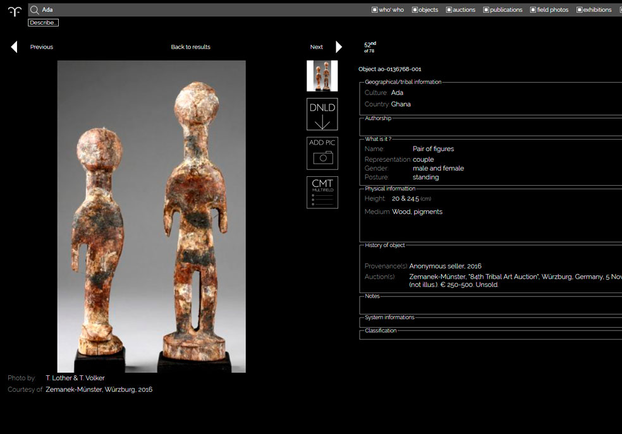The width and height of the screenshot is (622, 434).
Task: Click the country value Ghana
Action: [x=401, y=104]
